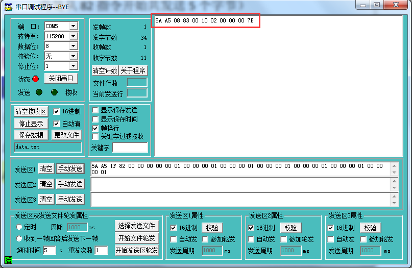412x268 pixels.
Task: Open the COM5 port dropdown
Action: (74, 26)
